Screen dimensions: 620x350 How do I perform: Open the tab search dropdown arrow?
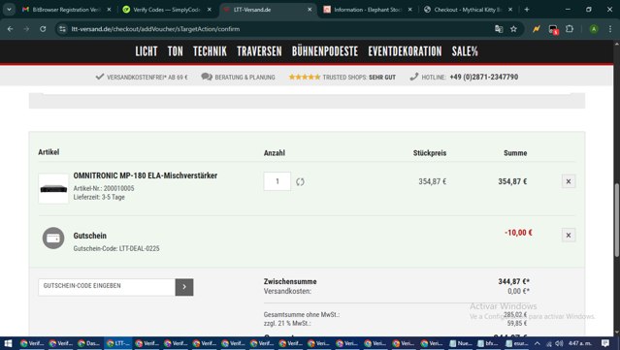click(9, 9)
